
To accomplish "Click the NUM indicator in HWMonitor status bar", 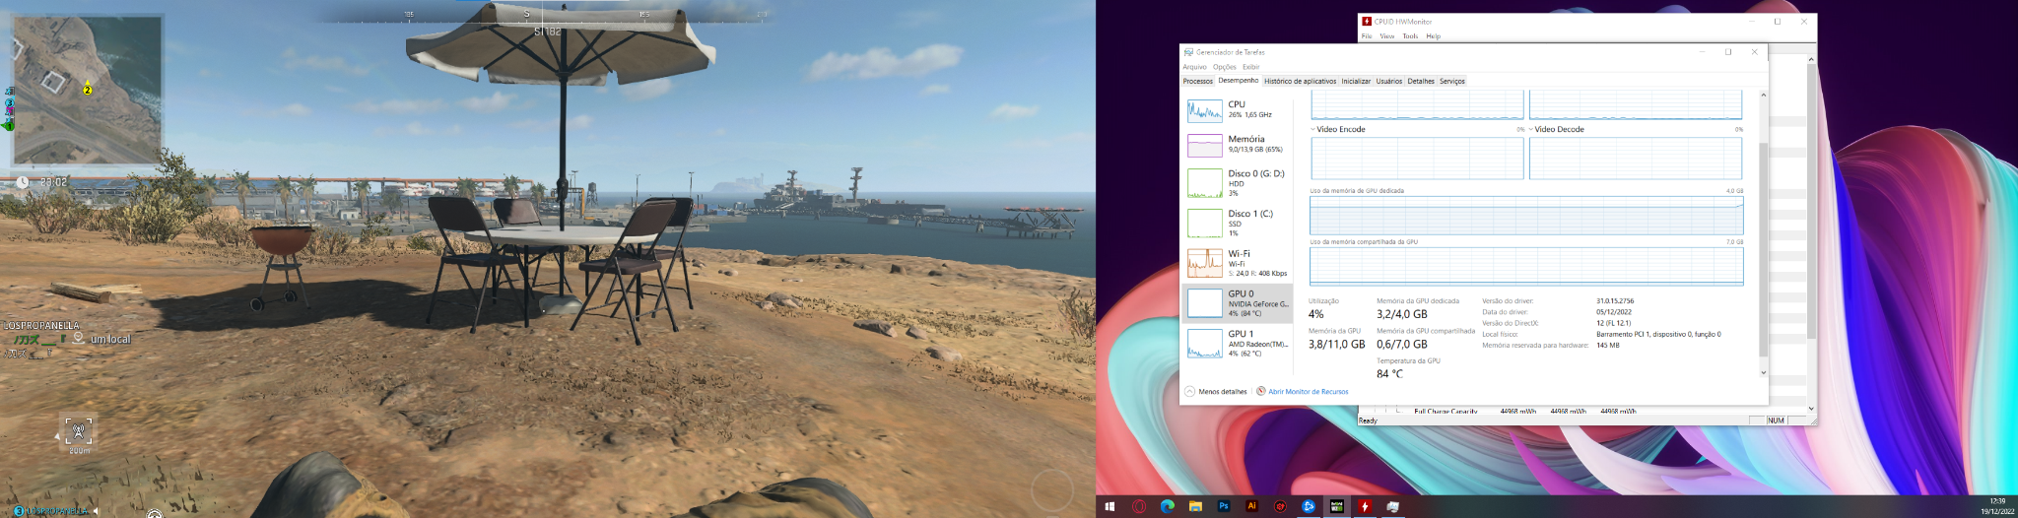I will [1776, 421].
